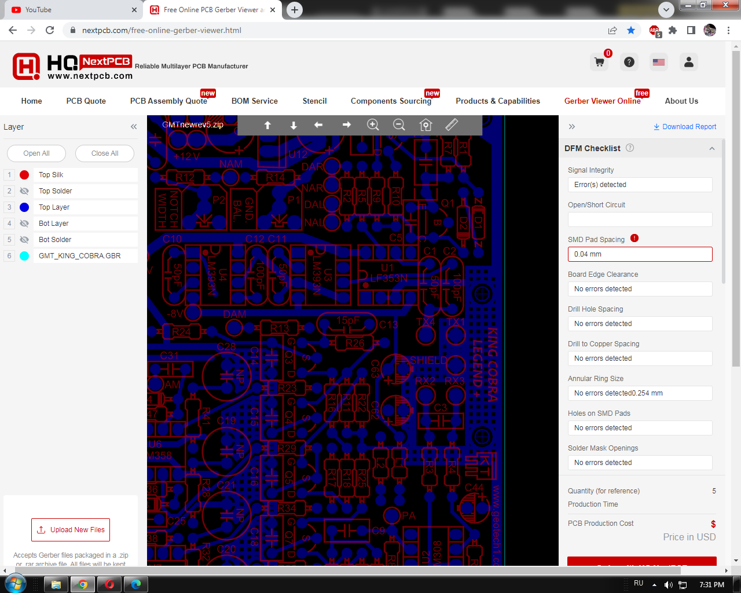
Task: Reset PCB view to home
Action: (x=425, y=125)
